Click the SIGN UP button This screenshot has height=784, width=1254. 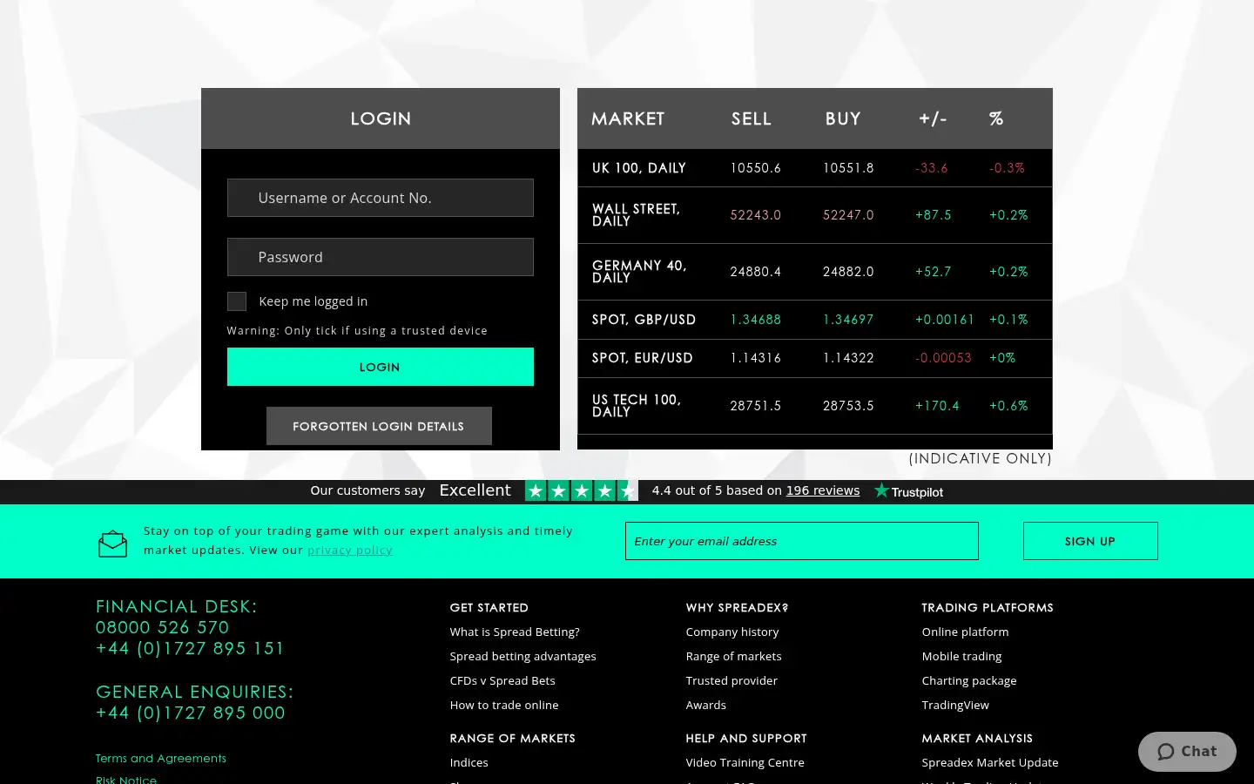point(1090,541)
